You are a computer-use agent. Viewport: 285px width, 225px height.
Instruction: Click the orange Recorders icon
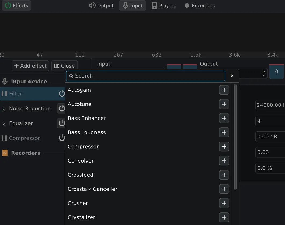click(x=5, y=153)
